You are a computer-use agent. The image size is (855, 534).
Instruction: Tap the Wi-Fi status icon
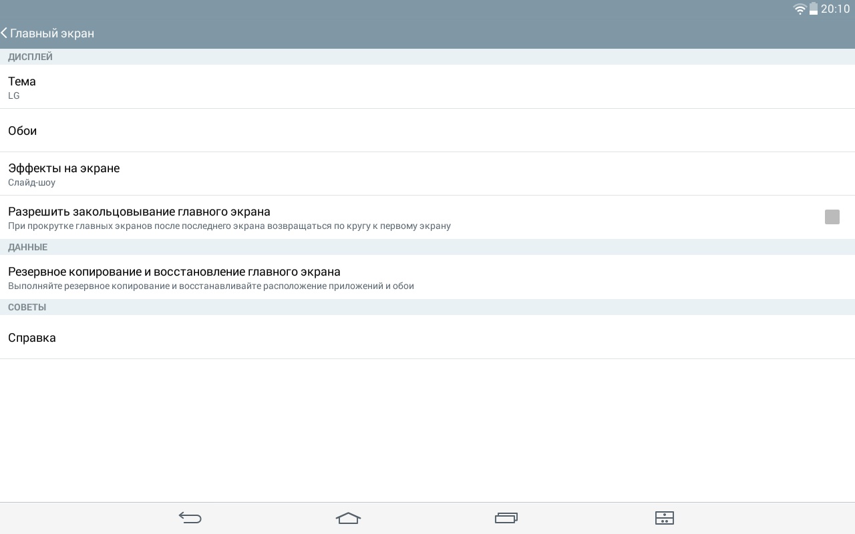click(x=800, y=9)
